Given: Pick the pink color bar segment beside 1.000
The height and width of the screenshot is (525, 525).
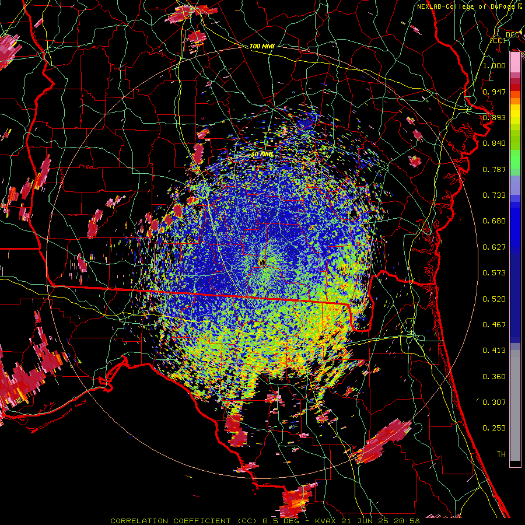Looking at the screenshot, I should click(x=515, y=62).
